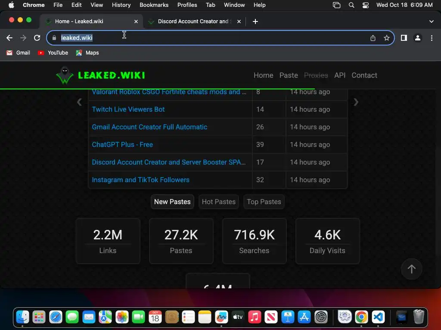The width and height of the screenshot is (441, 330).
Task: Open Chrome's three-dot menu
Action: click(432, 38)
